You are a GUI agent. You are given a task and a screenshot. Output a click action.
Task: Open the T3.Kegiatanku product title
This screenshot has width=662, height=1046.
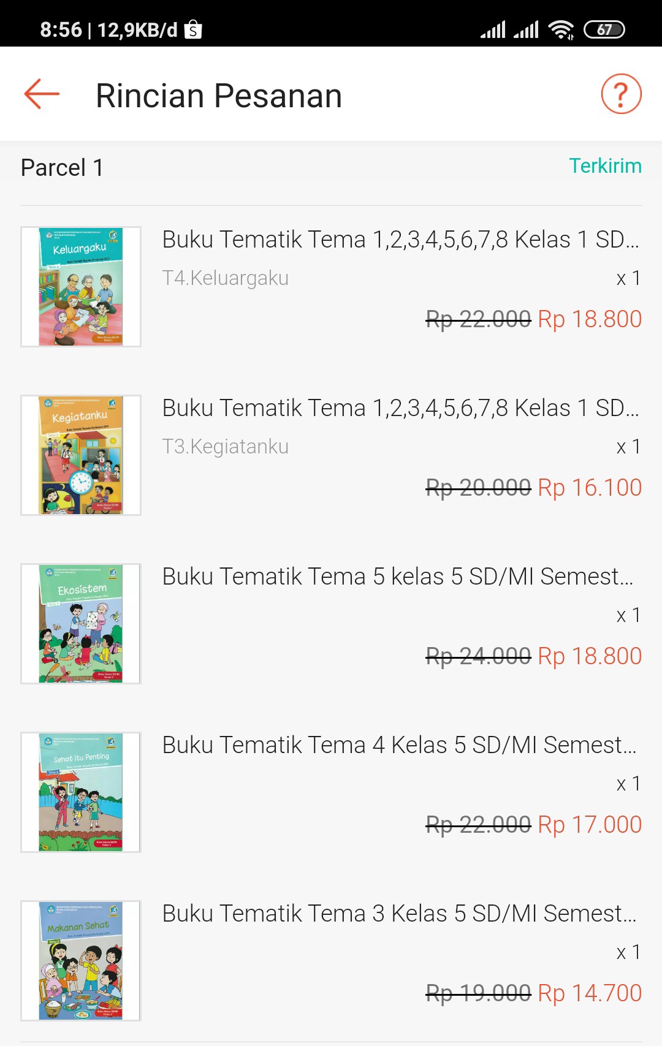pyautogui.click(x=400, y=408)
